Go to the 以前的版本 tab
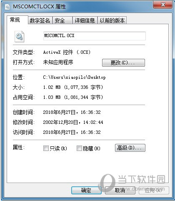This screenshot has height=201, width=175. pyautogui.click(x=112, y=20)
